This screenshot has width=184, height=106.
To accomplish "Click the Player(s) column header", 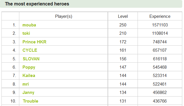I will [64, 16].
